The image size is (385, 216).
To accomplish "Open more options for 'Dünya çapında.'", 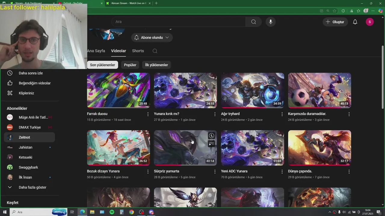I will tap(349, 172).
